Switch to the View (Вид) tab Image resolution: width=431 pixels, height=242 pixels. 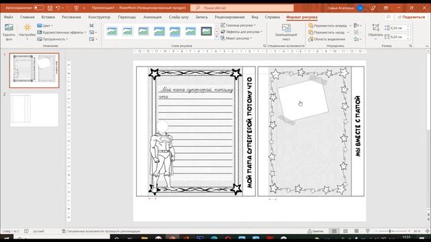255,17
